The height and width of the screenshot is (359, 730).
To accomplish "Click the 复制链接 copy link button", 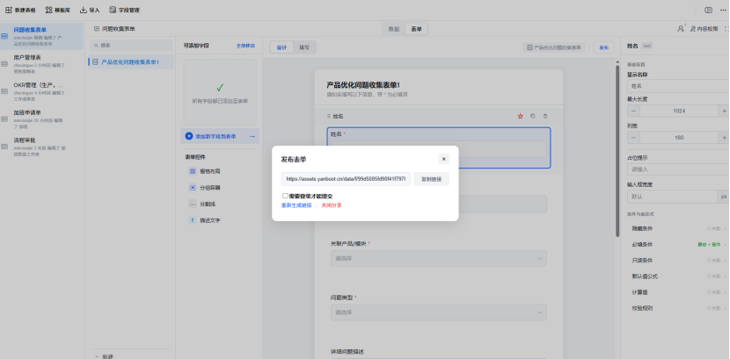I will click(431, 179).
